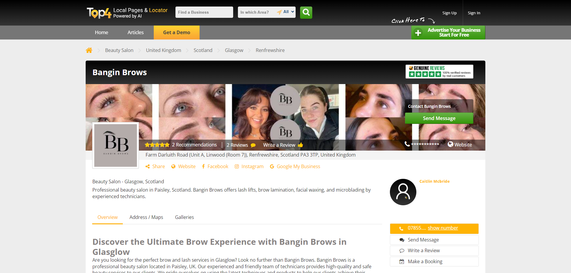Click the Top4 logo

point(99,13)
